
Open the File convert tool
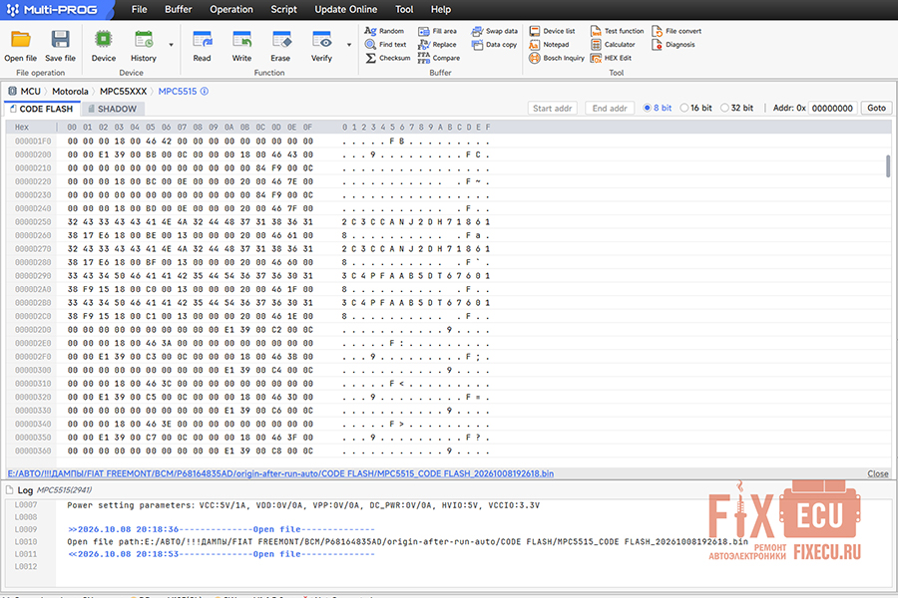pos(676,31)
